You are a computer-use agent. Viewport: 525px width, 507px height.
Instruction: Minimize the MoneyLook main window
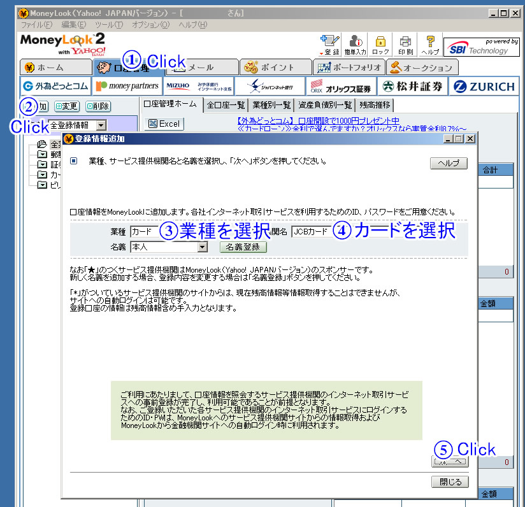pyautogui.click(x=493, y=13)
